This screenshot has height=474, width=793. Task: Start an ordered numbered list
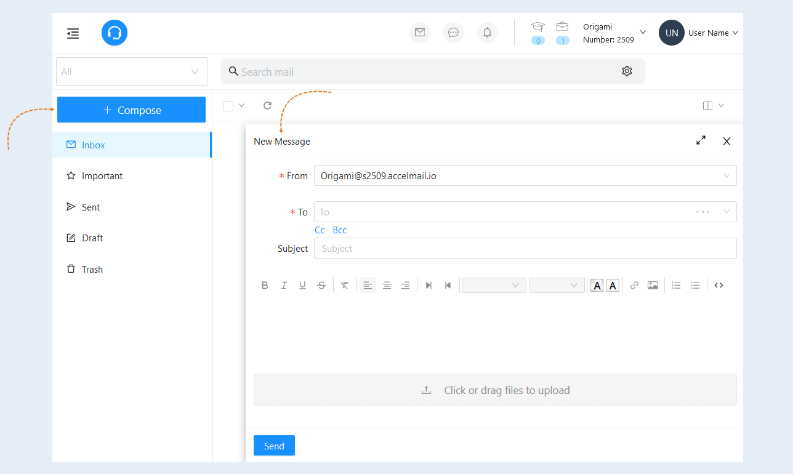pos(676,286)
